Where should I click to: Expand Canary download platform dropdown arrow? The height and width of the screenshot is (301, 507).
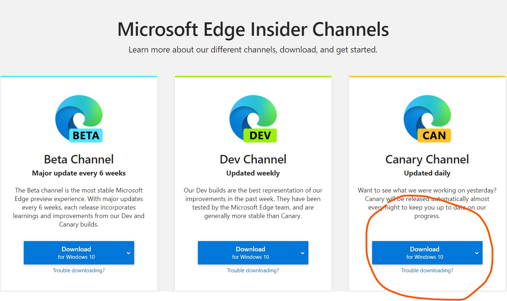coord(477,253)
